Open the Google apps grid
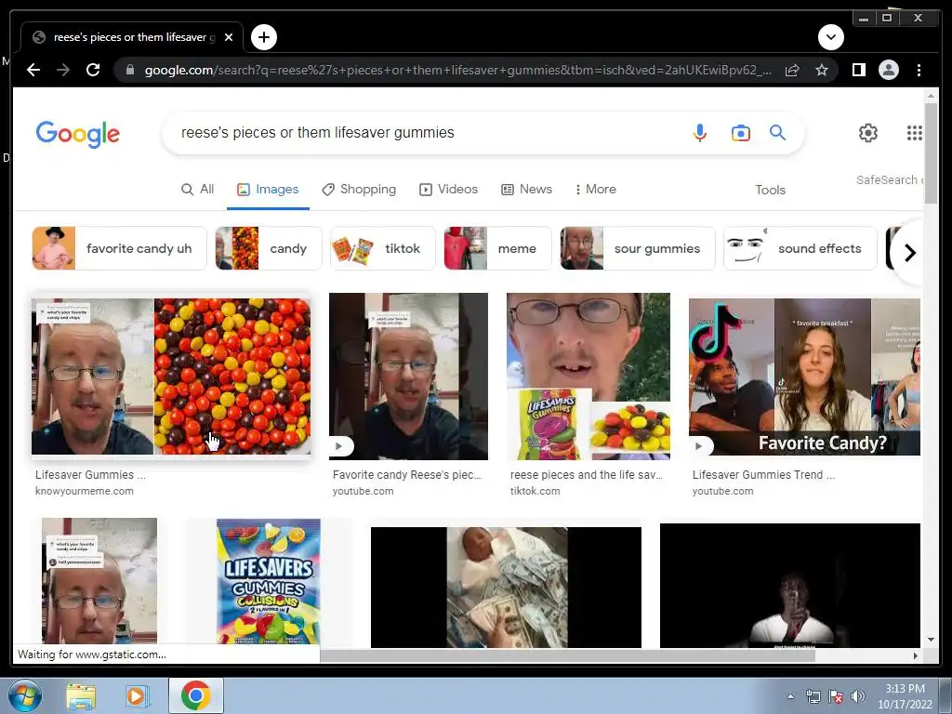This screenshot has width=952, height=714. pos(915,132)
